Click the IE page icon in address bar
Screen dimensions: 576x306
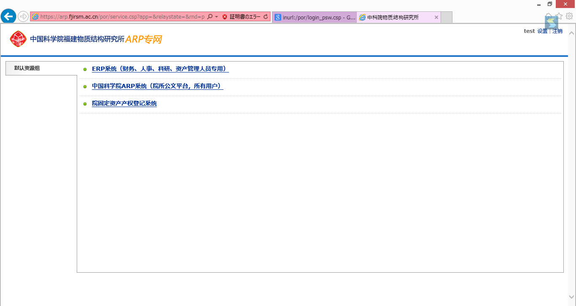pyautogui.click(x=35, y=17)
